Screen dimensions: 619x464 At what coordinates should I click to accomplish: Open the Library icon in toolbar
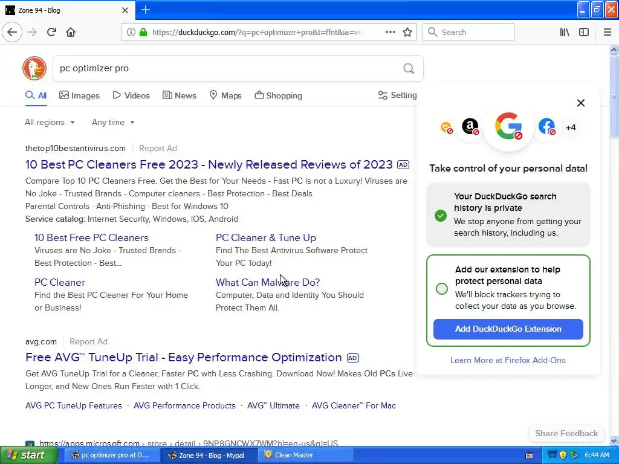tap(565, 32)
